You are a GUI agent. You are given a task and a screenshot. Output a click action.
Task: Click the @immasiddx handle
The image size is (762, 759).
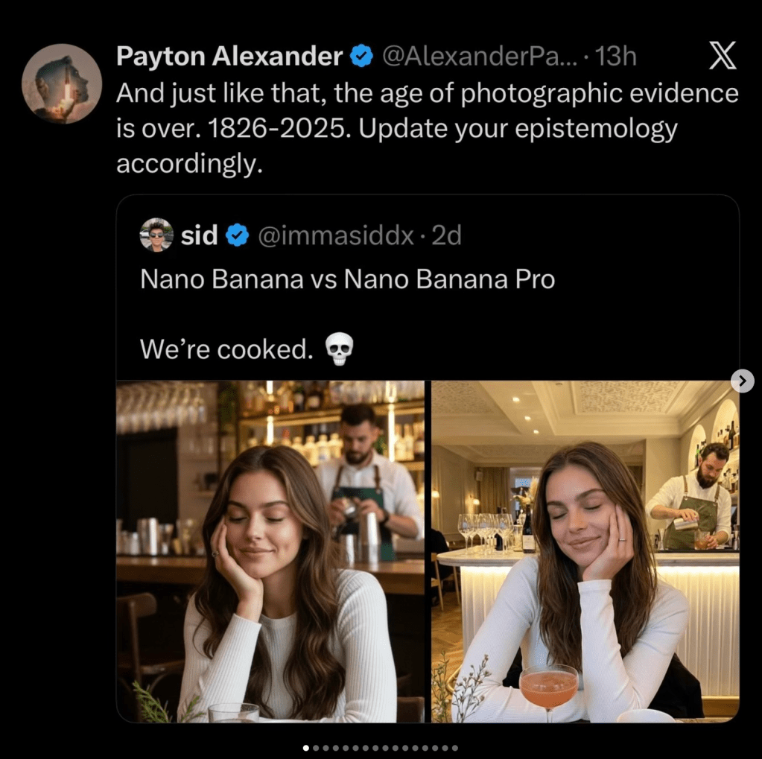(x=335, y=235)
